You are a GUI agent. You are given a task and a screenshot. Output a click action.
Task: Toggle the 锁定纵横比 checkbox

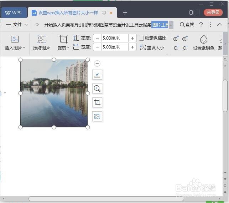141,38
